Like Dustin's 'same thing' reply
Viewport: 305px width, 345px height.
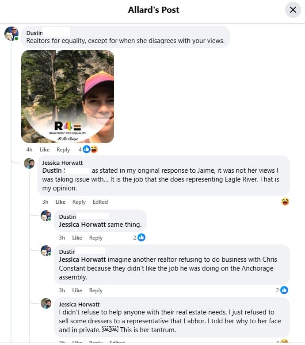coord(77,238)
